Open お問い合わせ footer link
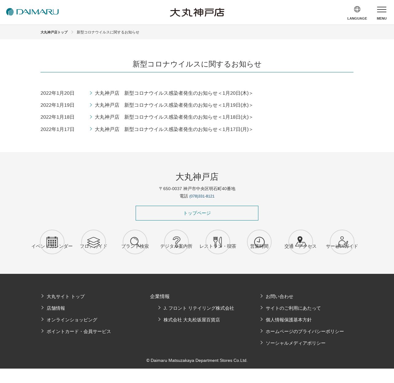This screenshot has width=394, height=383. (x=280, y=297)
